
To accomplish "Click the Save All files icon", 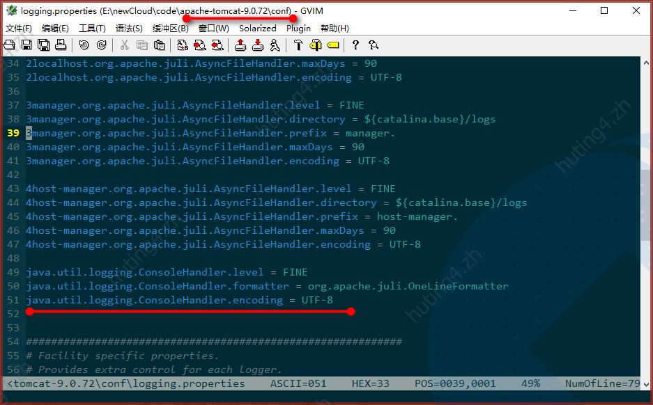I will pyautogui.click(x=44, y=45).
